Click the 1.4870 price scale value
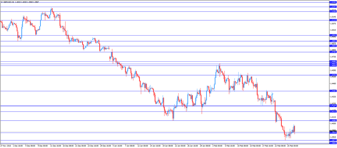 pyautogui.click(x=333, y=44)
